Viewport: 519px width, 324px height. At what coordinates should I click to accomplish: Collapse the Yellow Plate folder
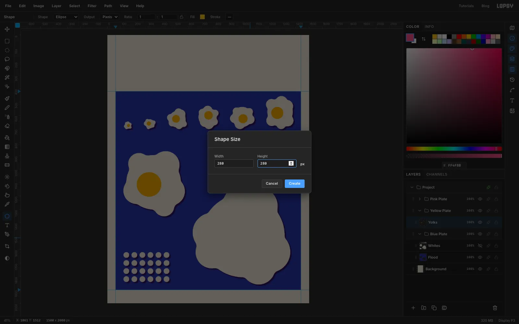point(420,211)
